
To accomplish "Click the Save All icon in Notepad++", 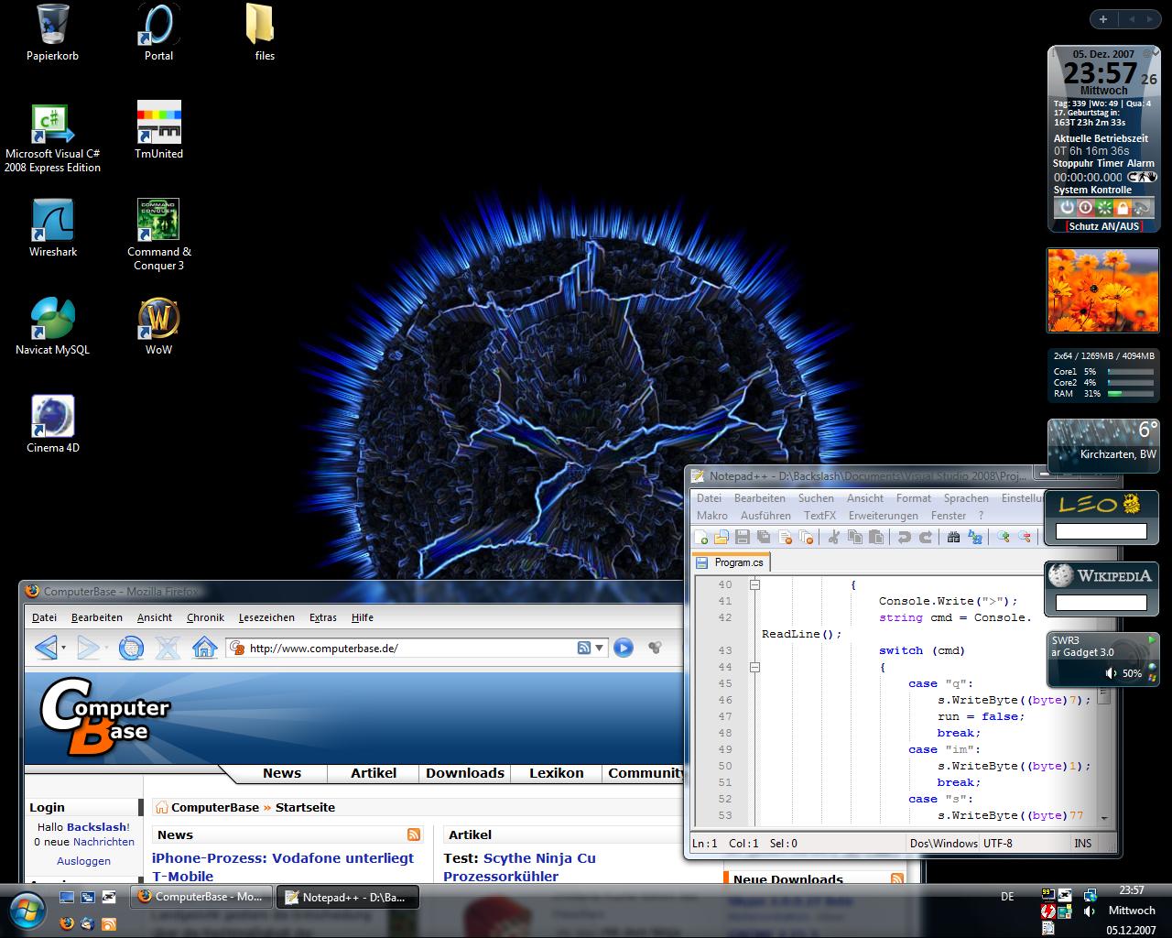I will point(764,537).
